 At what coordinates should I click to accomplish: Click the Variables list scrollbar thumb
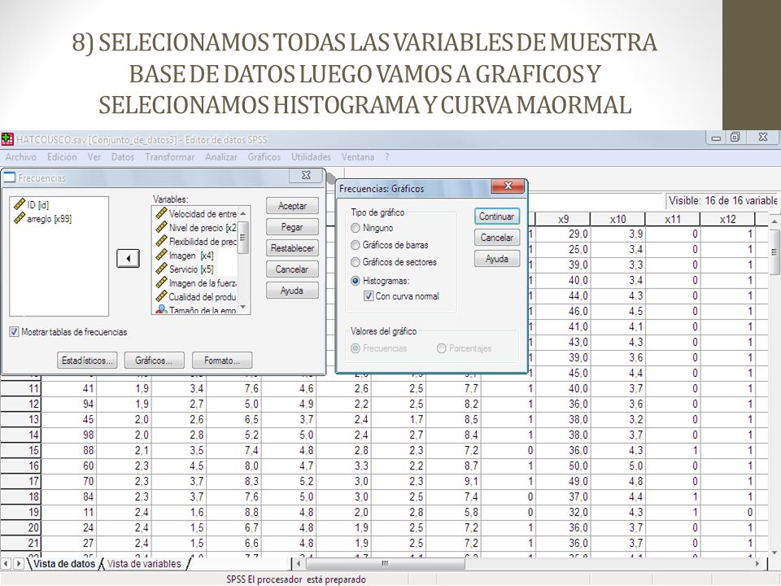(243, 237)
